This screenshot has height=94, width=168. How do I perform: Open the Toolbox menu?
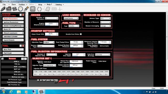click(23, 5)
